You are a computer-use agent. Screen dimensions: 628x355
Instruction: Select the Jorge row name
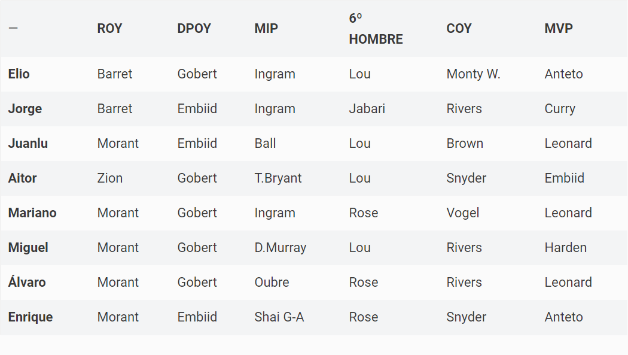click(25, 109)
